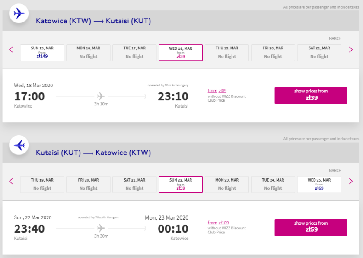The height and width of the screenshot is (258, 363).
Task: Select Wed 18 Mar outbound date zł39
Action: coord(181,53)
